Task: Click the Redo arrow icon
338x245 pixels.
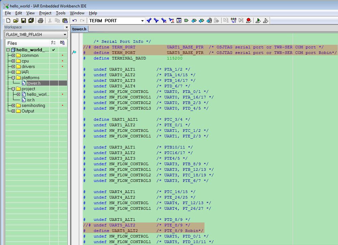Action: point(82,21)
